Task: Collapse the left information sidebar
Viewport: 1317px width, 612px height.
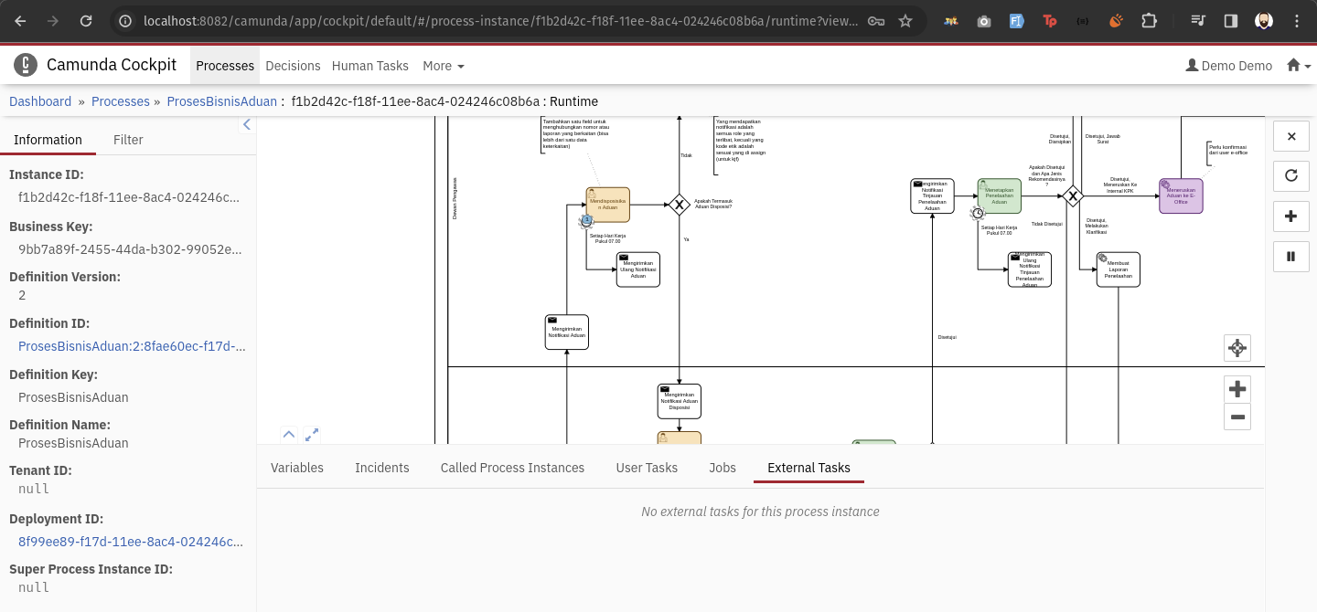Action: [246, 125]
